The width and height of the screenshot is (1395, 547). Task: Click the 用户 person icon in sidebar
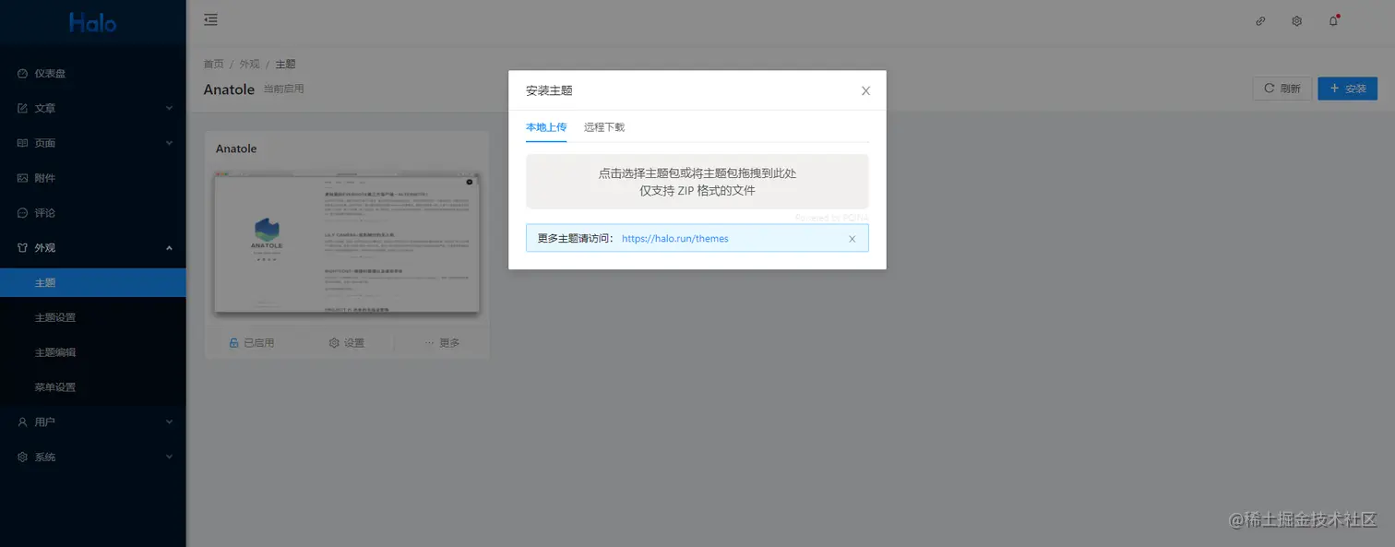23,422
